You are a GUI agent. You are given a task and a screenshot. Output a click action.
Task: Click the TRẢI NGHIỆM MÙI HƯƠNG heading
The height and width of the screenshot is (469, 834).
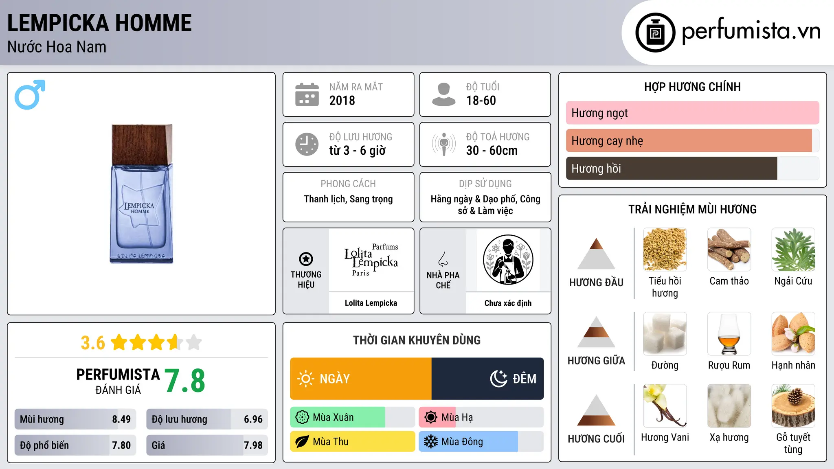692,209
